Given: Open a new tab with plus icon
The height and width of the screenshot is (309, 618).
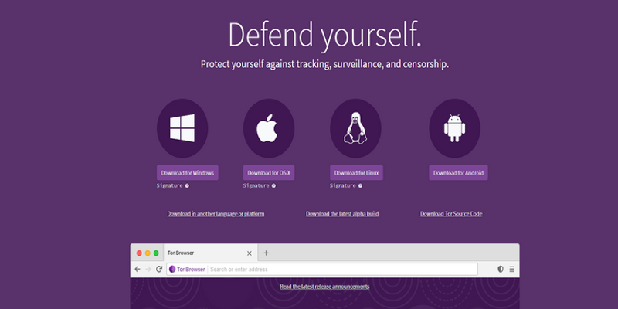Looking at the screenshot, I should (266, 253).
